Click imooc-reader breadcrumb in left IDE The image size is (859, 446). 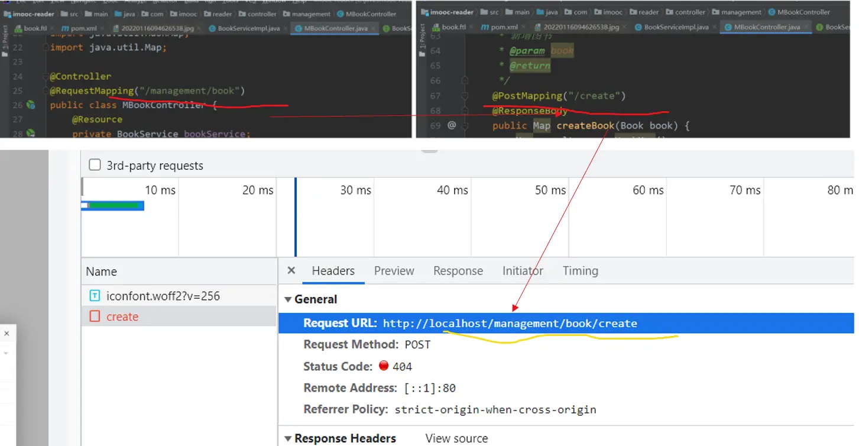(x=29, y=14)
